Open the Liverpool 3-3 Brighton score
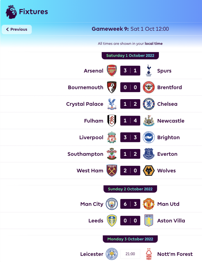This screenshot has width=202, height=262. 130,137
